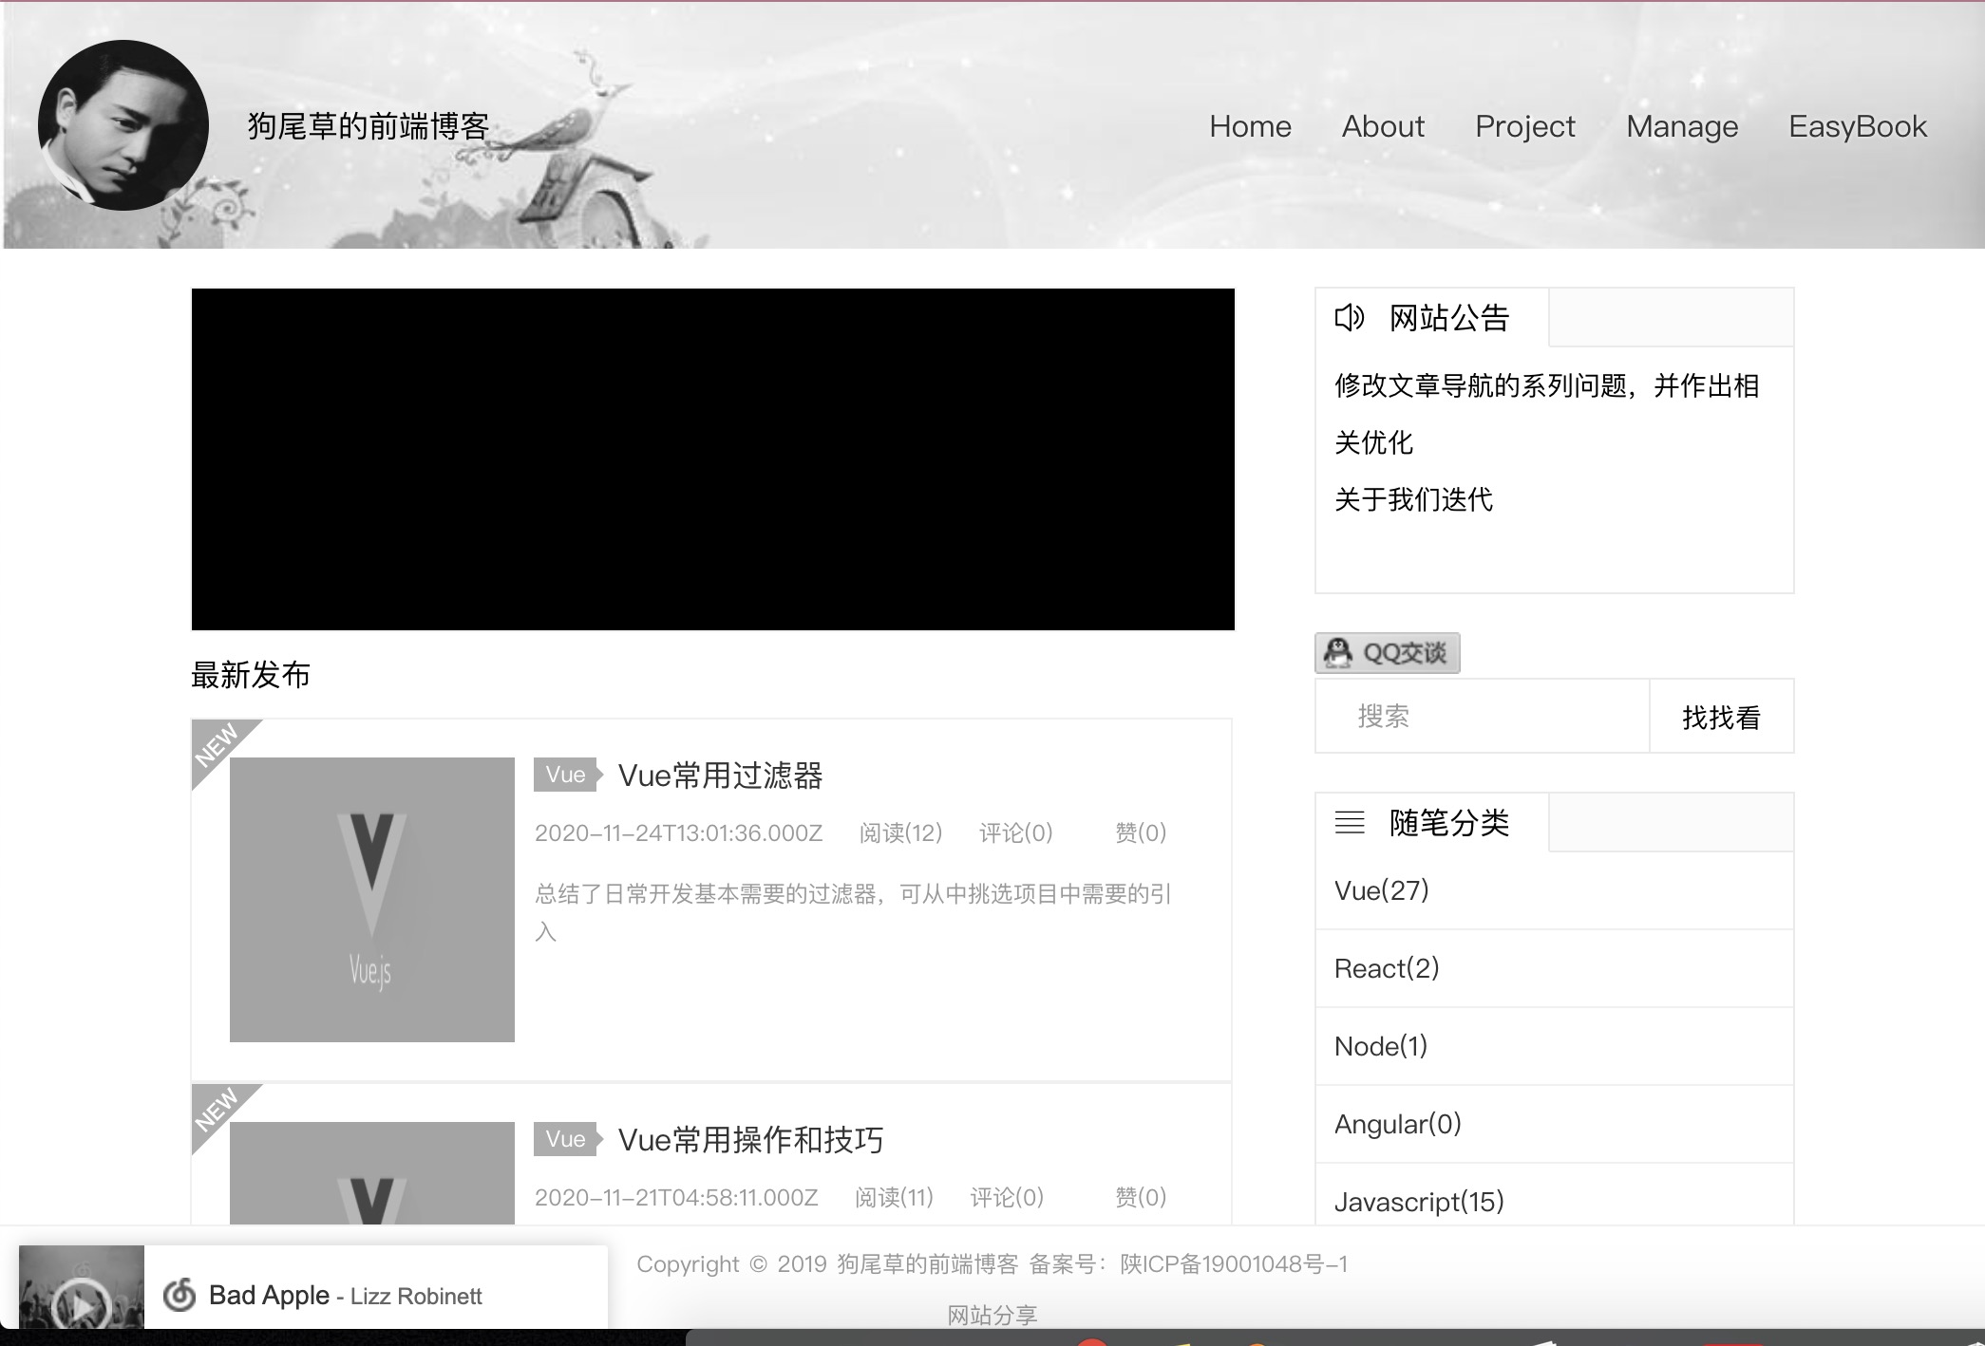The width and height of the screenshot is (1985, 1346).
Task: Click 评论(0) on Vue常用过滤器 article
Action: pos(1016,832)
